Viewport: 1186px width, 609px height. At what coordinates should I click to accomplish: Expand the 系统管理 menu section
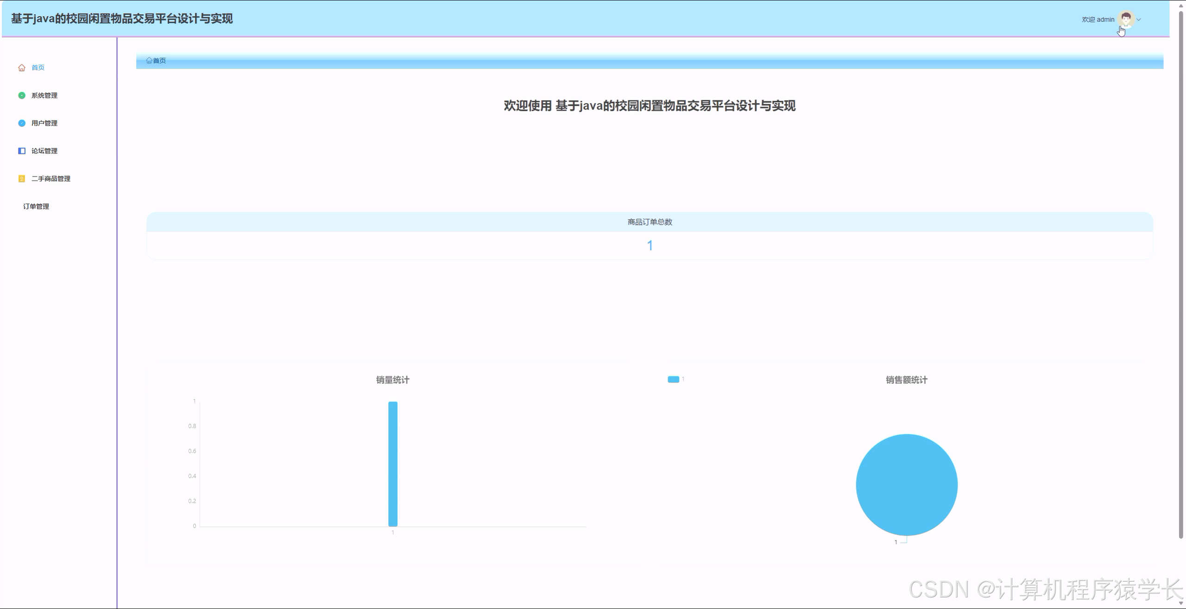click(x=44, y=95)
